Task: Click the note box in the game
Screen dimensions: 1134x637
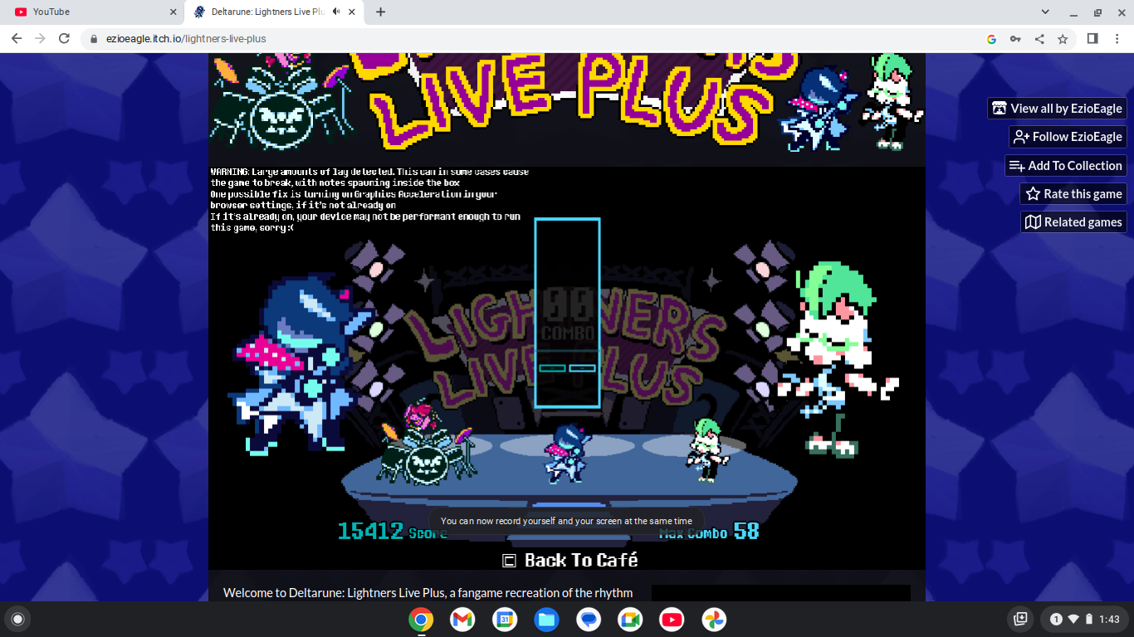Action: 567,313
